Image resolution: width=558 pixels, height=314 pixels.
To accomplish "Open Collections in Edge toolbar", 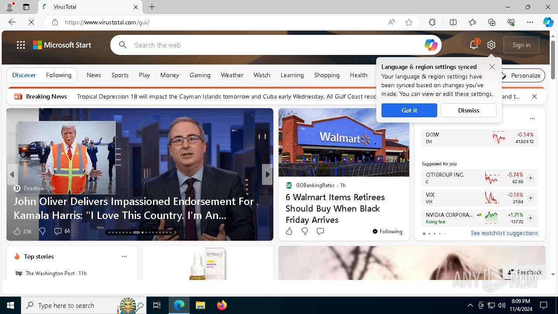I will [x=492, y=22].
